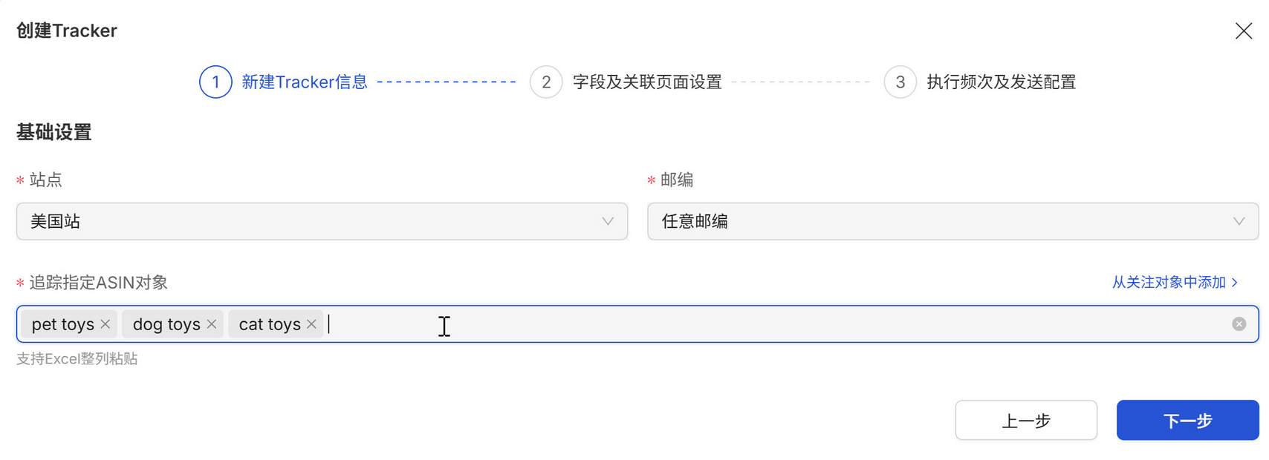Click the step 1 circle icon
The height and width of the screenshot is (460, 1269).
coord(215,82)
